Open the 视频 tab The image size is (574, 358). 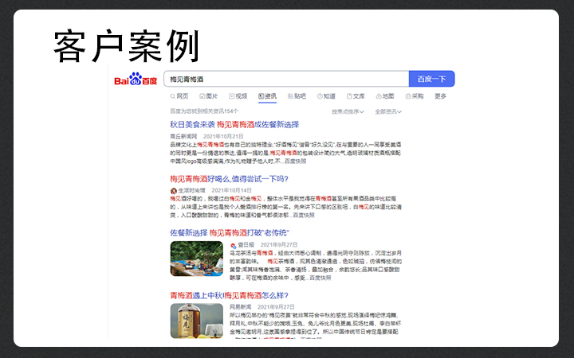point(238,96)
